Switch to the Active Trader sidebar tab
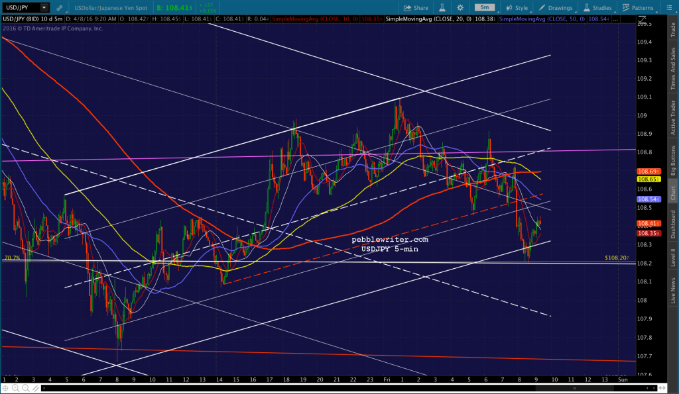The width and height of the screenshot is (679, 394). click(672, 117)
